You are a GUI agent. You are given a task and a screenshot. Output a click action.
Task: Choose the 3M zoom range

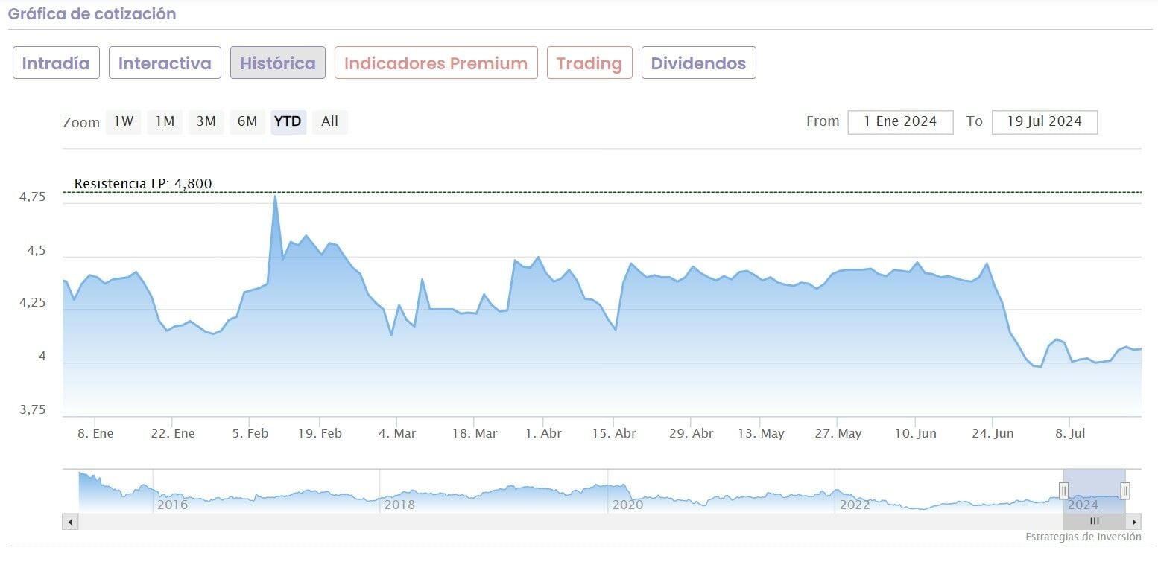point(206,121)
